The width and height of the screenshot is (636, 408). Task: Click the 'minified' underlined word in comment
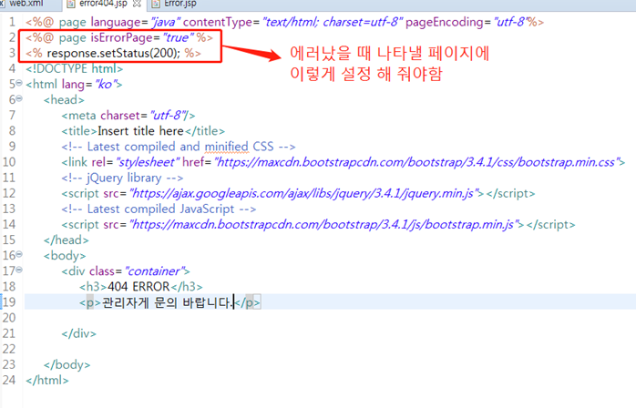227,147
